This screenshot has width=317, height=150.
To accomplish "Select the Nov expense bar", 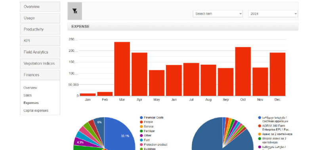I will pyautogui.click(x=260, y=82).
